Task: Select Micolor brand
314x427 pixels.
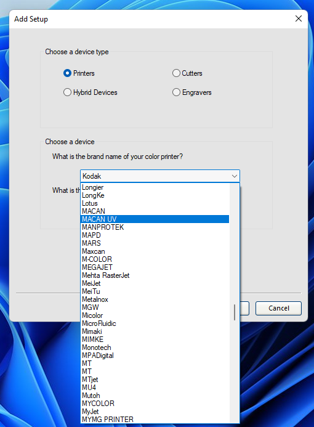Action: click(155, 315)
